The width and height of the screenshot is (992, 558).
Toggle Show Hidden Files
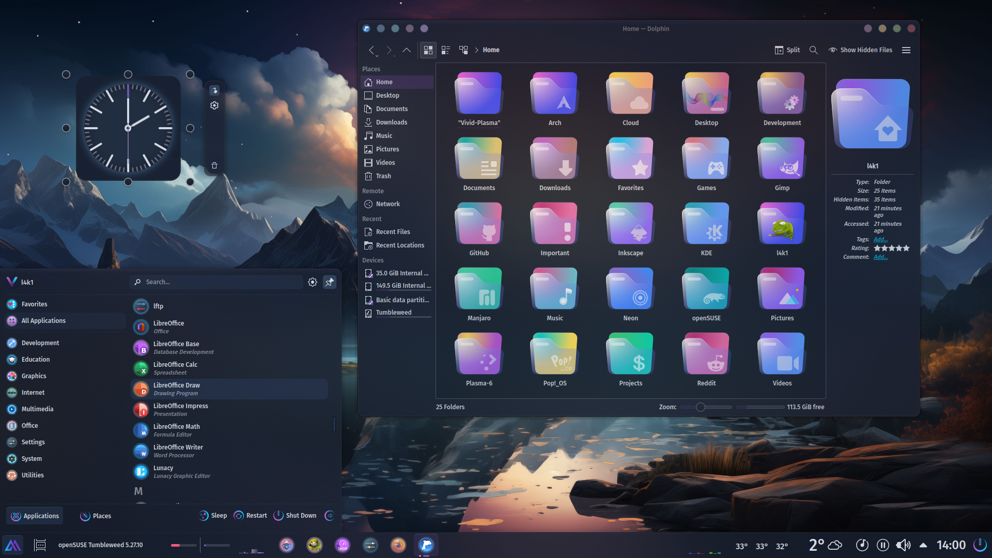[860, 50]
